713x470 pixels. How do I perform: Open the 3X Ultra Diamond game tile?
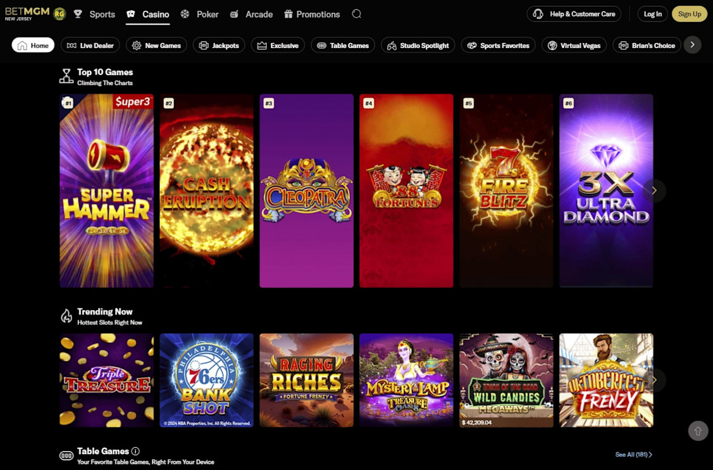tap(606, 191)
